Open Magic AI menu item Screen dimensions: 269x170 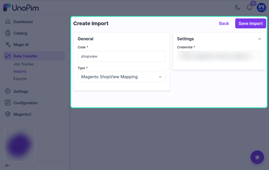tap(21, 45)
